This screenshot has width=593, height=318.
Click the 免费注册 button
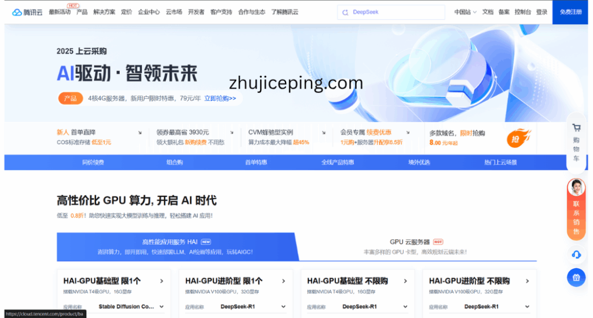[x=570, y=12]
